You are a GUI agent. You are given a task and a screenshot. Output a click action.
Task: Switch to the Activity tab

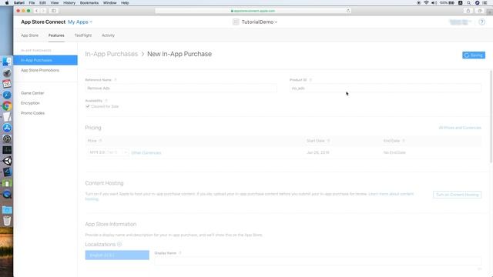click(108, 35)
